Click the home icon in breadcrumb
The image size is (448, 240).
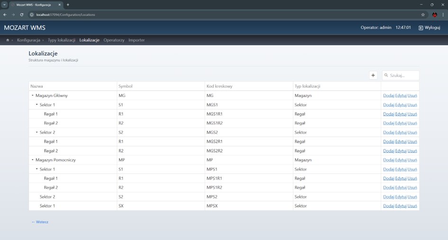8,40
